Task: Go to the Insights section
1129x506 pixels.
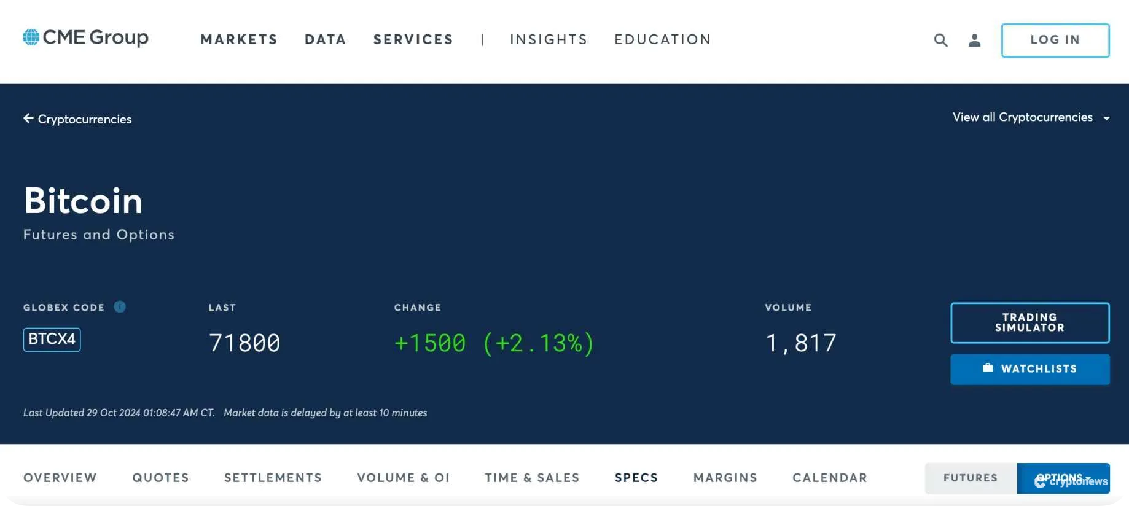Action: point(549,40)
